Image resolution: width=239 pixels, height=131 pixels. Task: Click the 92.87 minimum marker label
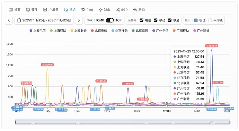tap(110, 108)
